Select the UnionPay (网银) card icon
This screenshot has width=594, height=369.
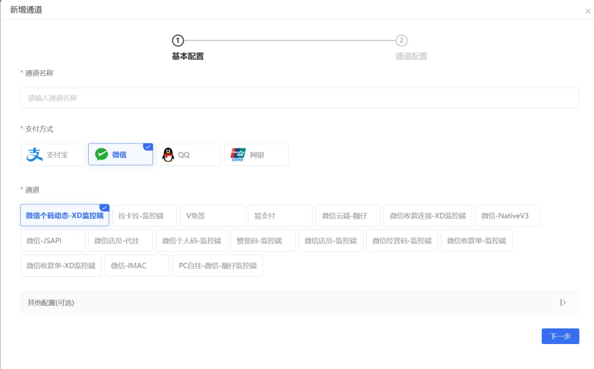coord(238,154)
